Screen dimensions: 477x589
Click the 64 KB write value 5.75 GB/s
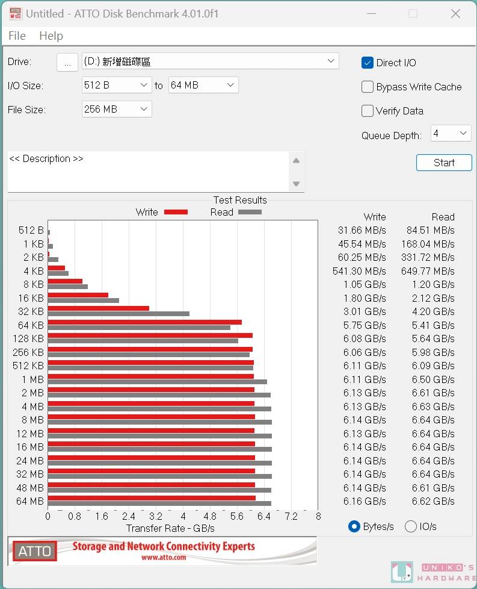pos(365,325)
